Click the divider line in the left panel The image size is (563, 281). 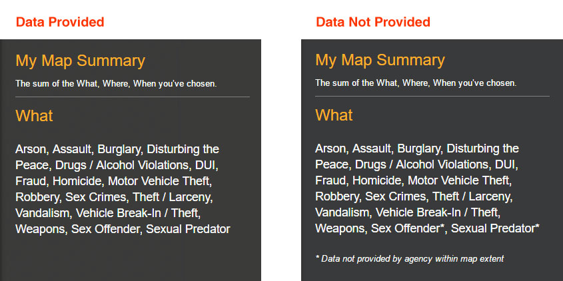point(133,97)
